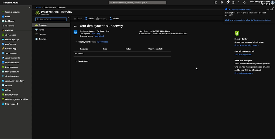Click the DnsZones-Arm deployment title icon
Viewport: 275px width, 139px height.
coord(38,13)
